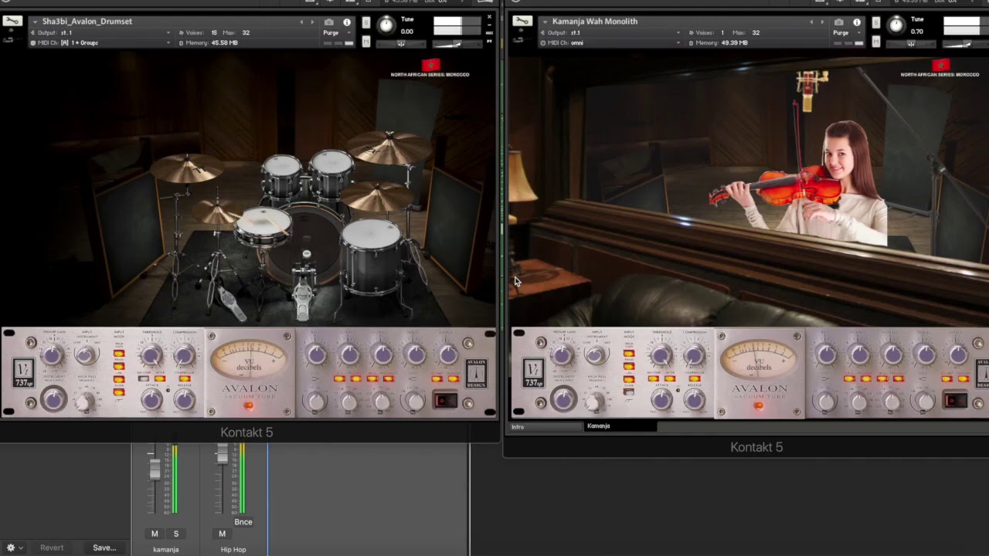This screenshot has height=556, width=989.
Task: Click the Preamp Gain knob on left Avalon
Action: click(53, 354)
